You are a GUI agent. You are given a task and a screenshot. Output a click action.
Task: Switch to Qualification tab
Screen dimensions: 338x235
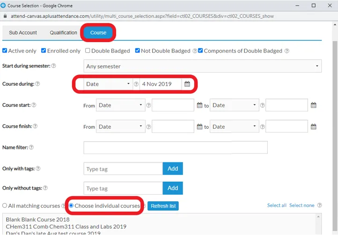point(63,33)
